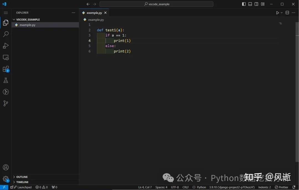
Task: Collapse the VSCODE_EXAMPLE folder
Action: click(x=28, y=20)
